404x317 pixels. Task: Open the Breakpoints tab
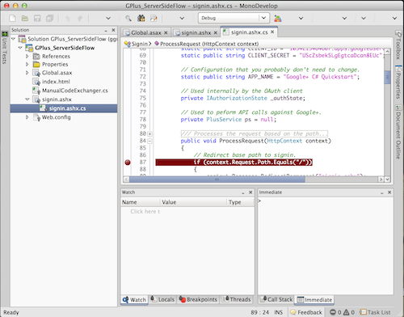[x=198, y=299]
